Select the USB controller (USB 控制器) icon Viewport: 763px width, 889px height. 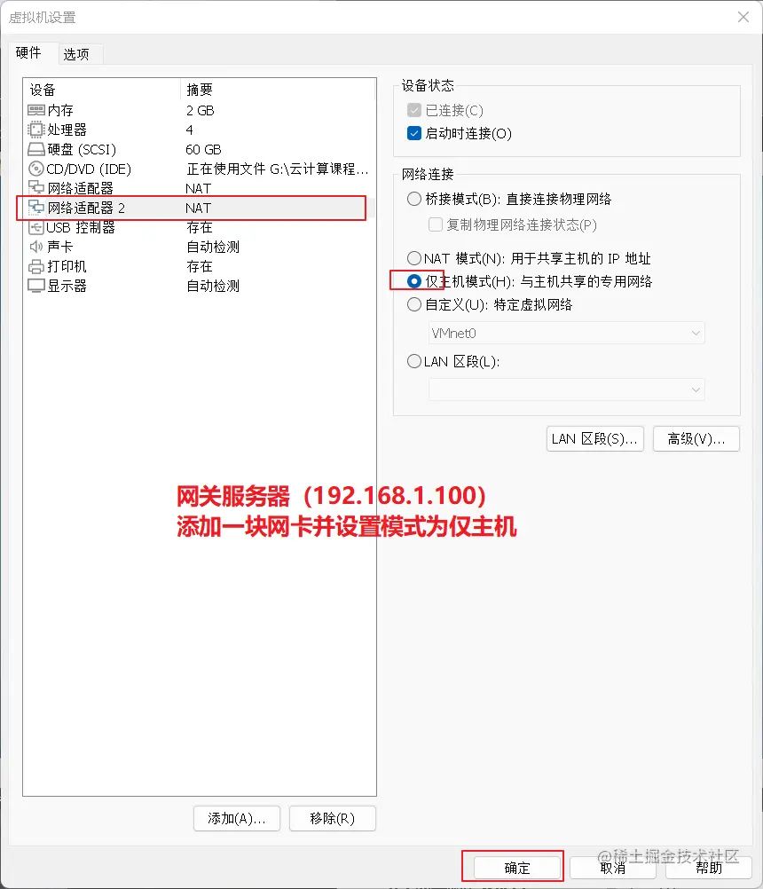pos(35,227)
